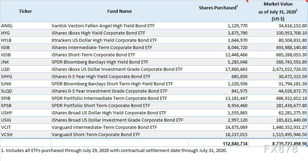Click the SPDR Bloomberg Barclays High Yield Bond ETF cell
This screenshot has width=308, height=161.
[120, 62]
